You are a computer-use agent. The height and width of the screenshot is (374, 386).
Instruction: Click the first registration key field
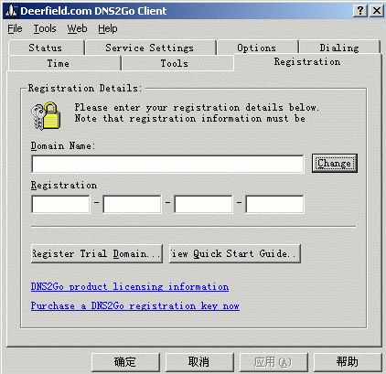click(60, 204)
